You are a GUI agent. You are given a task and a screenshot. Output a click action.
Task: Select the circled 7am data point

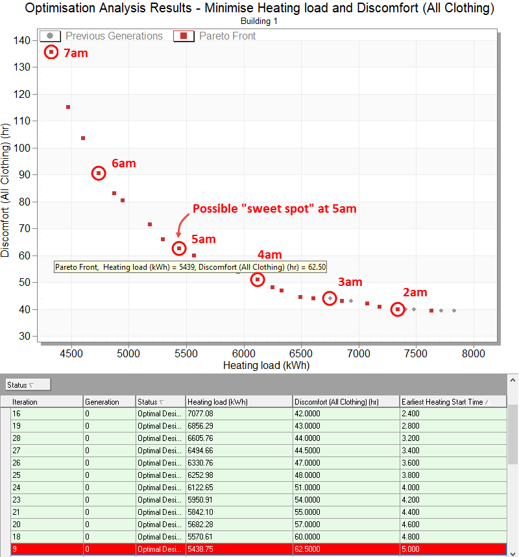coord(51,52)
